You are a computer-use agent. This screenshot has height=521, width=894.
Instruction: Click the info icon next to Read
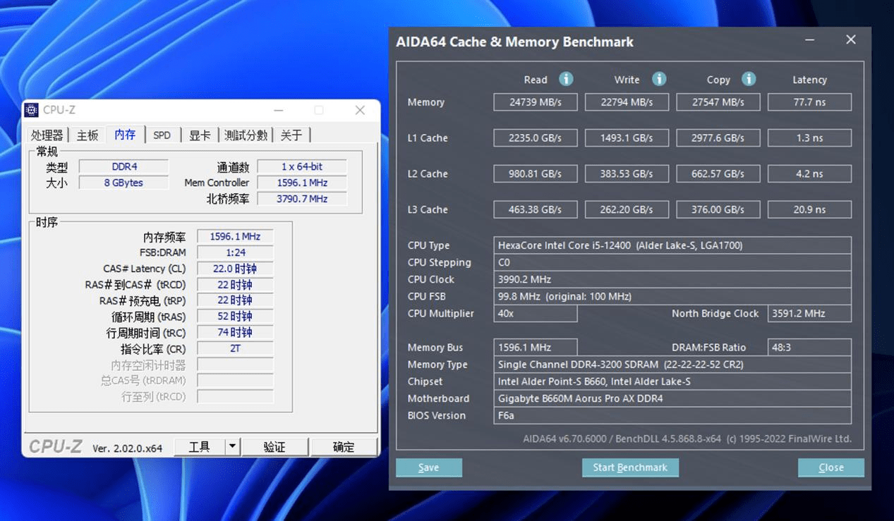click(x=566, y=79)
